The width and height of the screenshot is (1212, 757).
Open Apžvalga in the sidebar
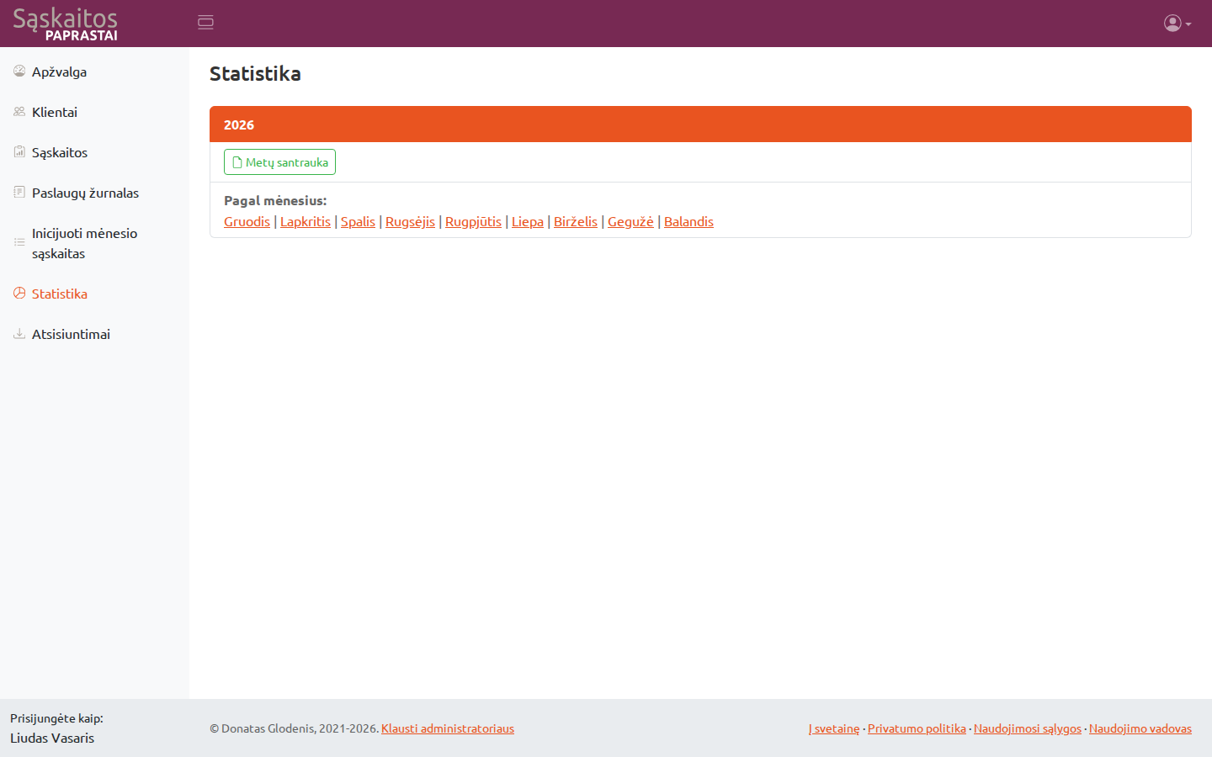[x=94, y=71]
